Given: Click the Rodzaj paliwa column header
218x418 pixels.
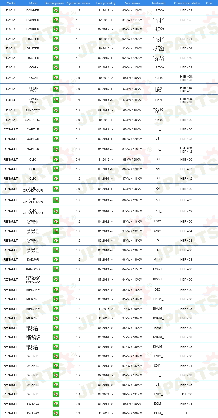Looking at the screenshot, I should click(x=54, y=3).
